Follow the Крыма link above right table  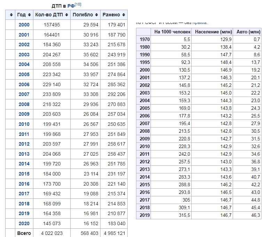200,23
